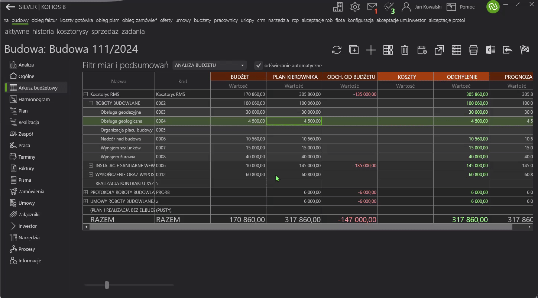
Task: Expand the WYKOŃCZENIE ORAZ WYPOS row
Action: 91,175
